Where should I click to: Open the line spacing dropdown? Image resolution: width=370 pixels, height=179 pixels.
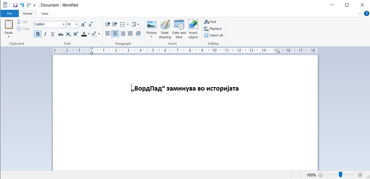coord(135,24)
